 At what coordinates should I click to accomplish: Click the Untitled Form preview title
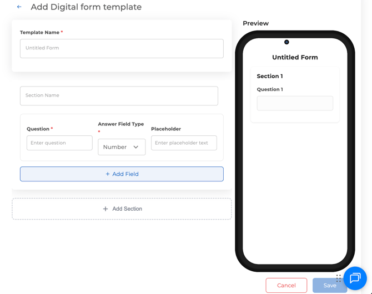pos(295,58)
